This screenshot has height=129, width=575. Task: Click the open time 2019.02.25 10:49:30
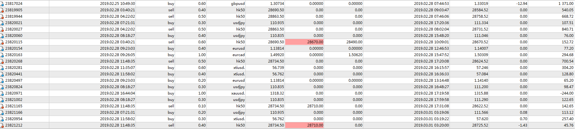point(118,4)
